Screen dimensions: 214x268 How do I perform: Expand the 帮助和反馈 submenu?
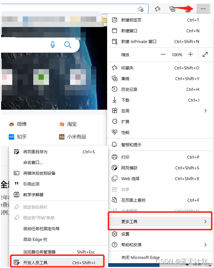160,245
